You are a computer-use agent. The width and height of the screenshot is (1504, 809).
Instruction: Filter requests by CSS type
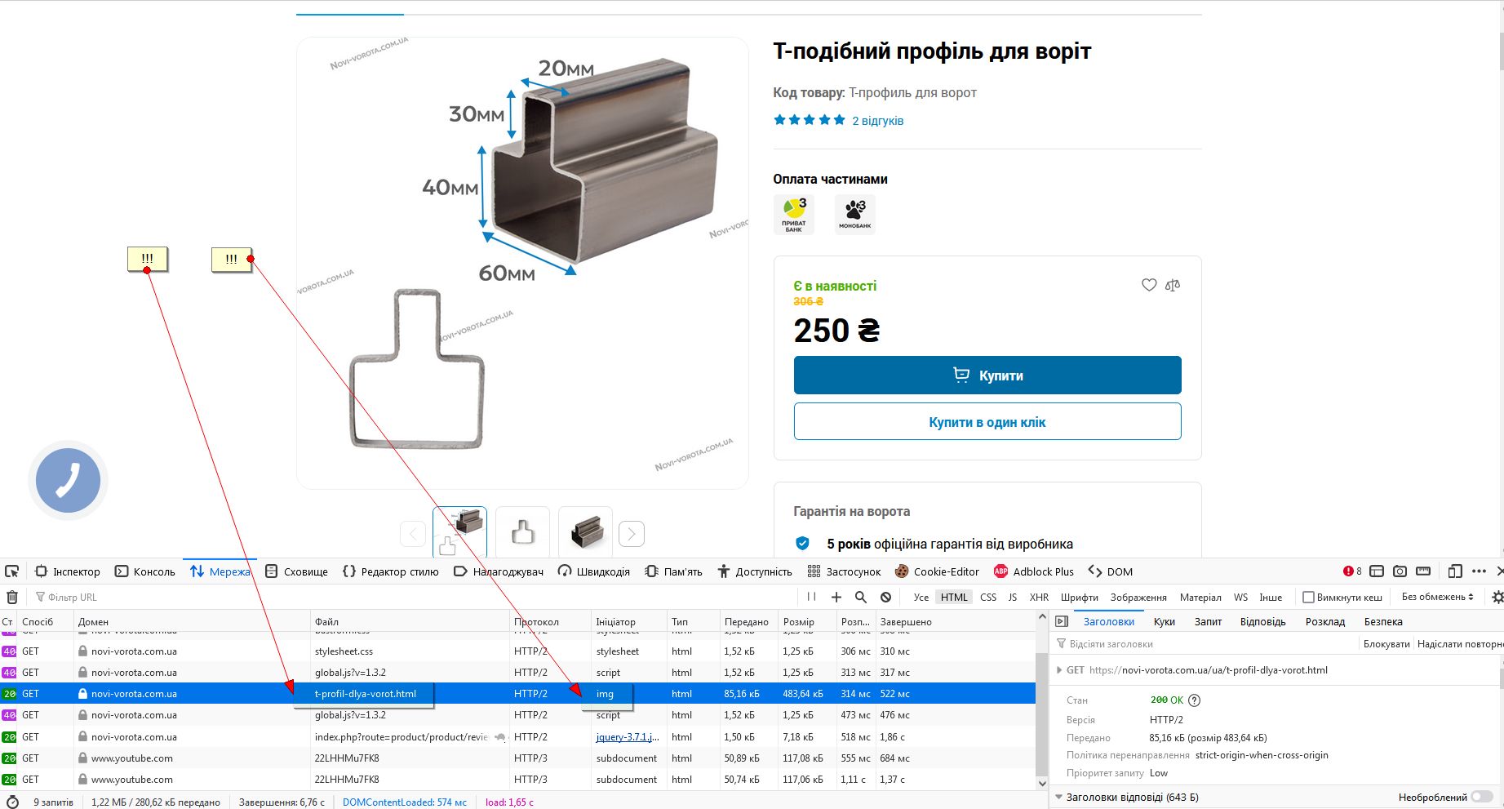tap(988, 598)
